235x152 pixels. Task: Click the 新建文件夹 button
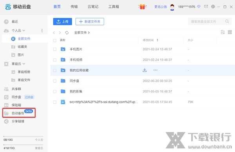pos(90,22)
